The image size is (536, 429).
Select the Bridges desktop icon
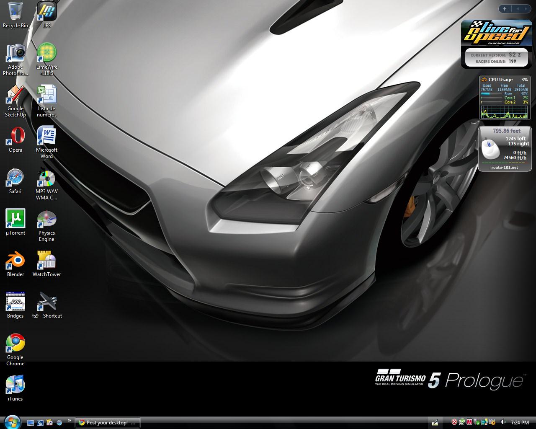tap(15, 305)
